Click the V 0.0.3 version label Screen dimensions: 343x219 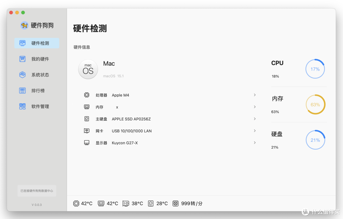point(37,205)
